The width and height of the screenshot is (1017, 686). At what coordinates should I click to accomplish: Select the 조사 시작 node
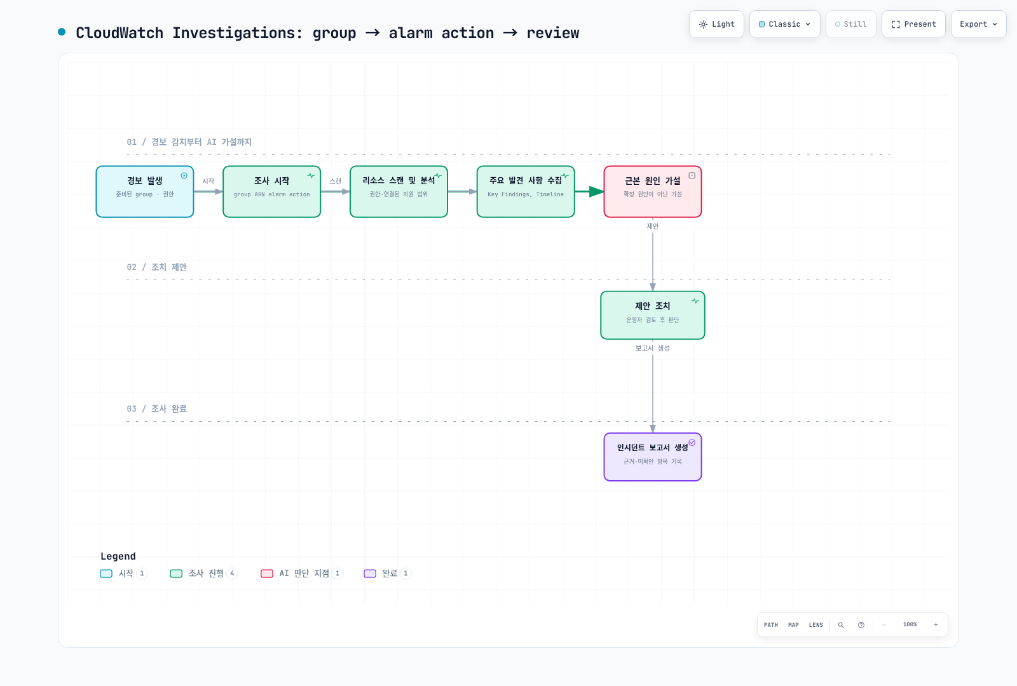pyautogui.click(x=272, y=192)
